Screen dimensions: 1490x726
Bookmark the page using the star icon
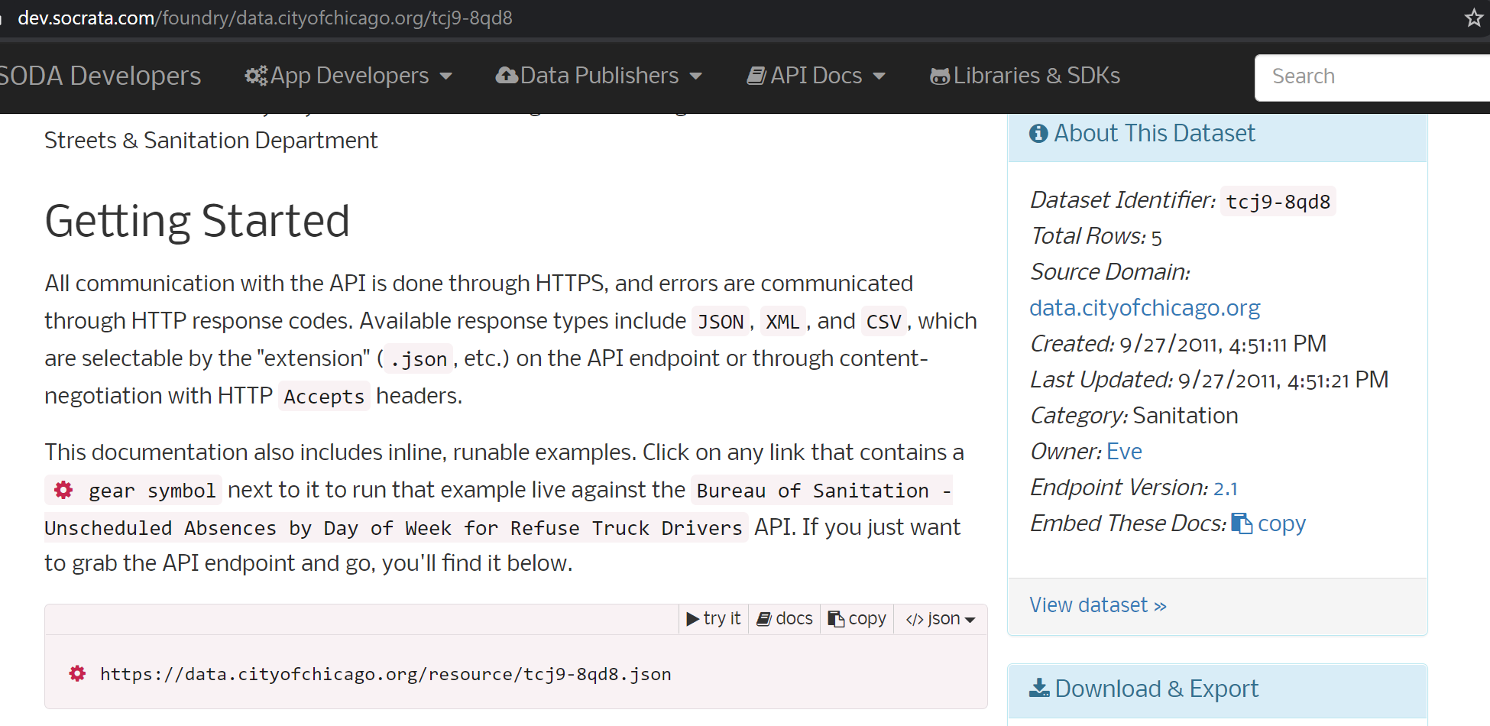1473,17
